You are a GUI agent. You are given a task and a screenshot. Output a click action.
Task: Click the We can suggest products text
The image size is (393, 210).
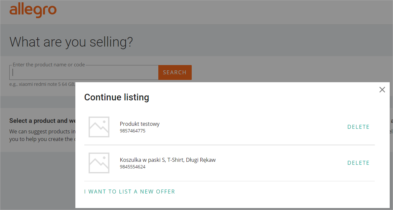42,132
